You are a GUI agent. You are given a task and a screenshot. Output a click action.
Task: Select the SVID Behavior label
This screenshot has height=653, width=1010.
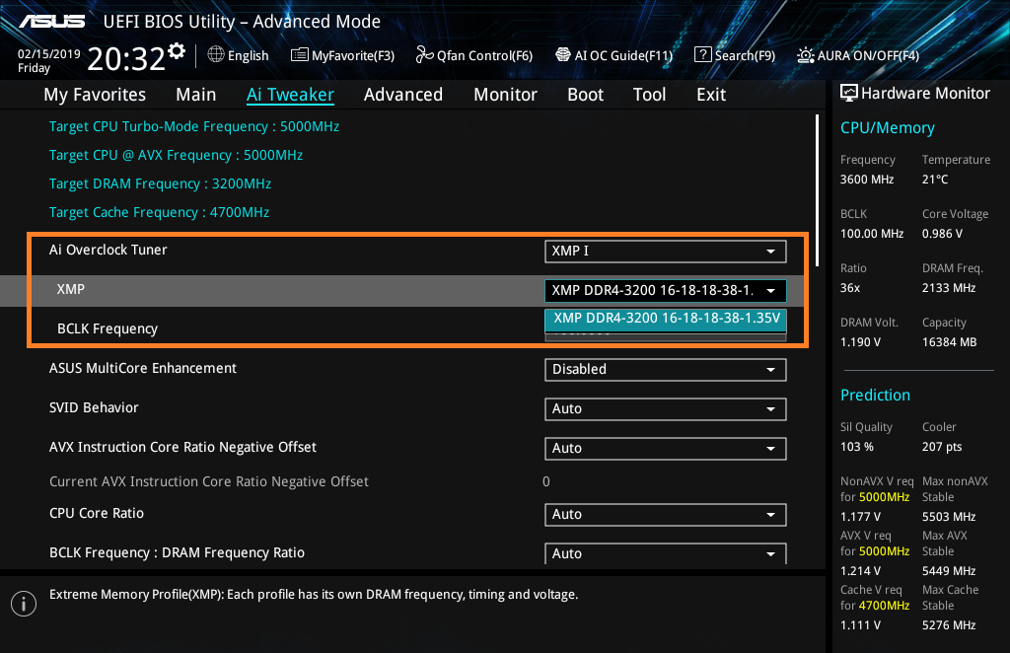tap(94, 407)
